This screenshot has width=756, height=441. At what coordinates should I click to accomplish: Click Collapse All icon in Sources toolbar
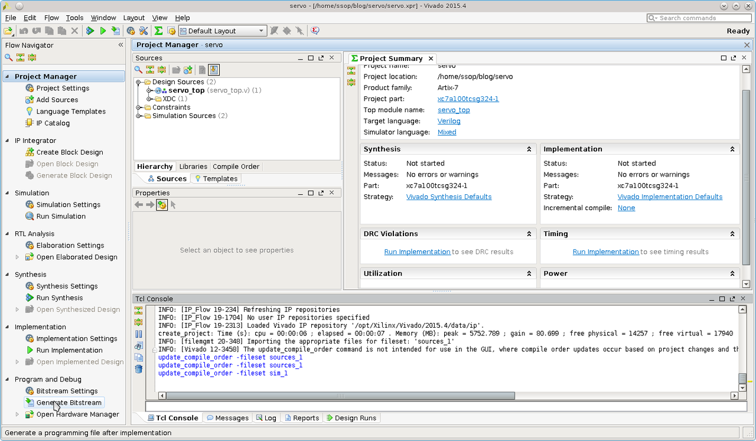click(x=150, y=70)
